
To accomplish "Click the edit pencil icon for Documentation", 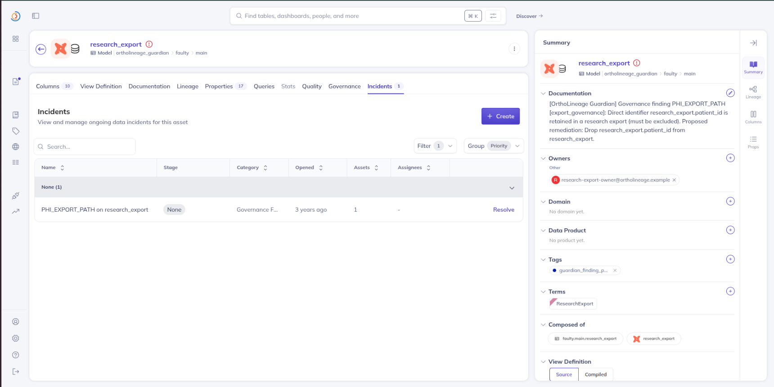I will pyautogui.click(x=730, y=93).
